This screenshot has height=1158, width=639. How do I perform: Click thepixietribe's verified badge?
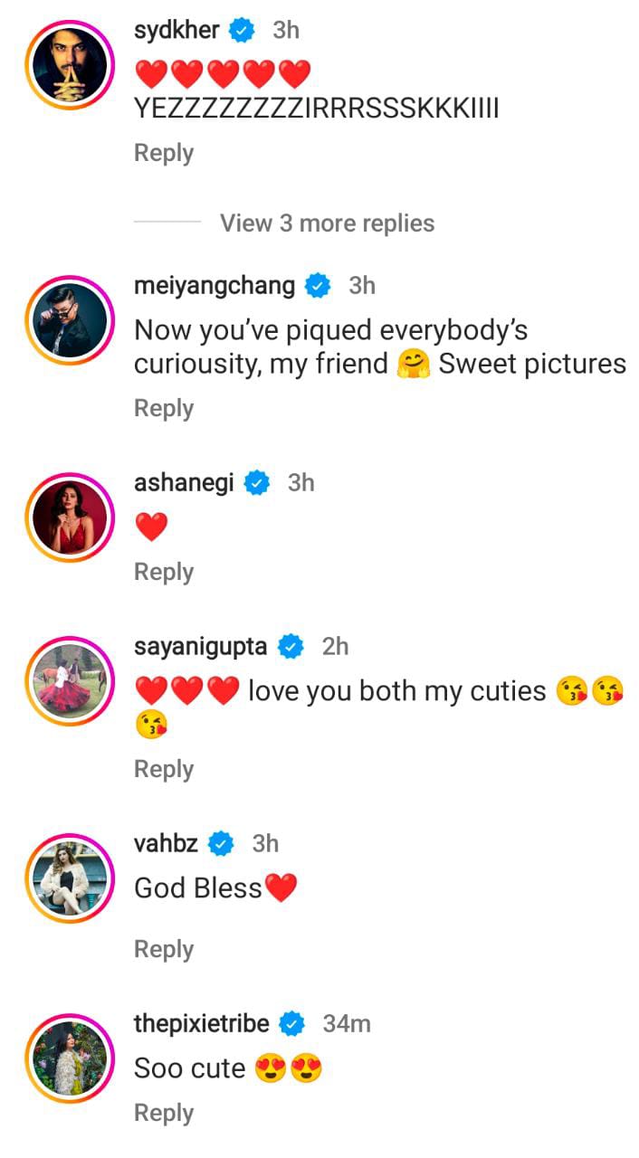(x=291, y=1024)
